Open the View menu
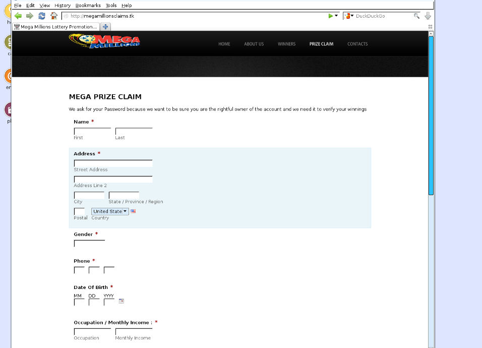Screen dimensions: 482x348 pyautogui.click(x=44, y=5)
